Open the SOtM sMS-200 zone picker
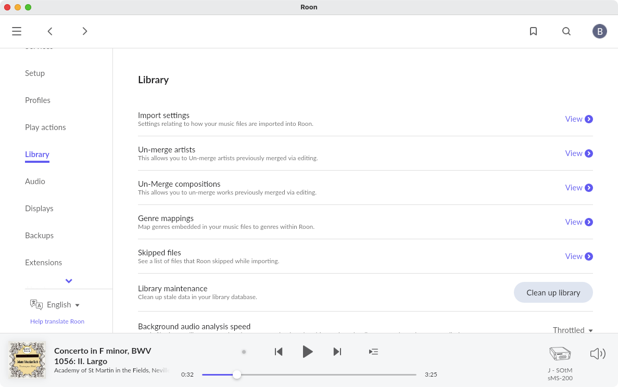The image size is (618, 387). point(560,354)
